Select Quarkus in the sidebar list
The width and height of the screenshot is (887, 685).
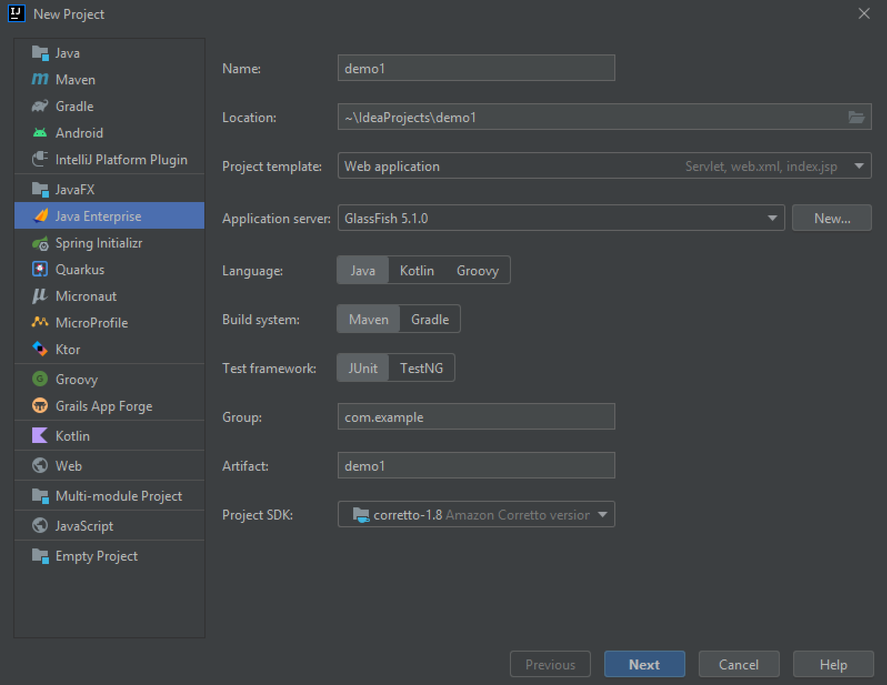tap(109, 269)
